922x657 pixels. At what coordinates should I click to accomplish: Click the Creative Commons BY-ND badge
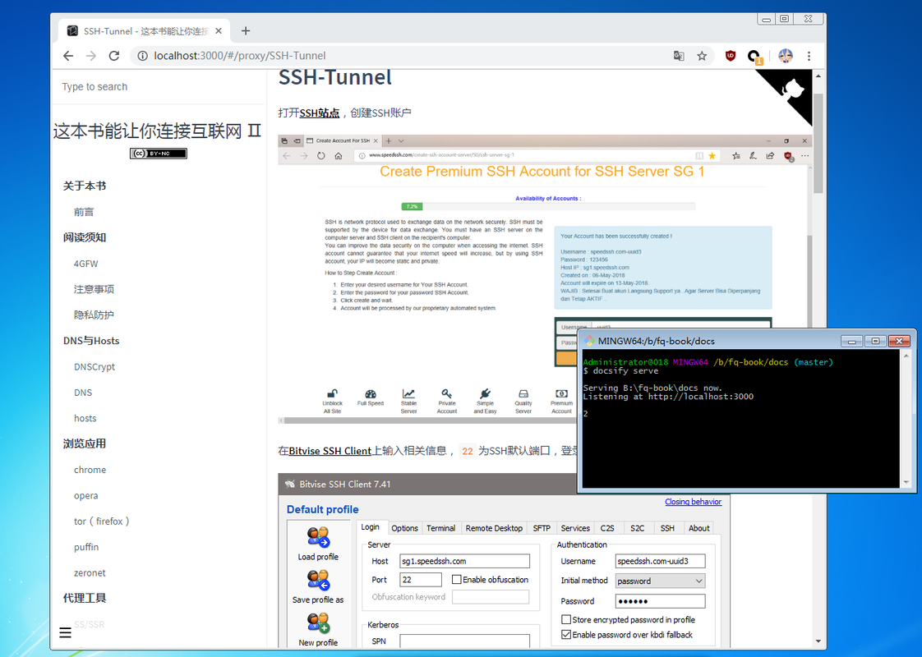[158, 154]
